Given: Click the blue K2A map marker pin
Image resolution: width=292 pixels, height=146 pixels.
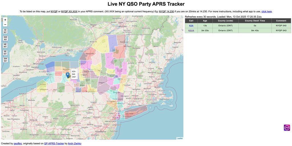Looking at the screenshot, I should 68,75.
